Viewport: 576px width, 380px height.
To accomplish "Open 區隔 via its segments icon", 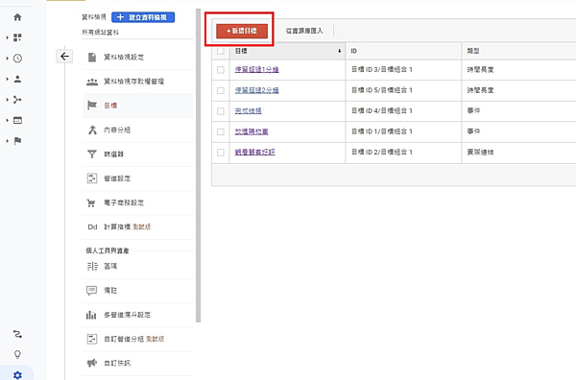I will [x=92, y=266].
